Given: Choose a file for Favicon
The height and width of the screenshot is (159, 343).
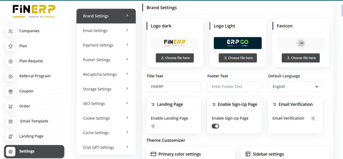Looking at the screenshot, I should tap(301, 58).
